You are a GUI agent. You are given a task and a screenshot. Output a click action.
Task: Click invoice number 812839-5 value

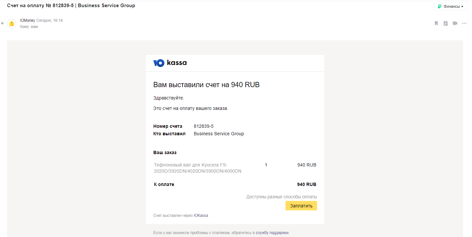(203, 126)
